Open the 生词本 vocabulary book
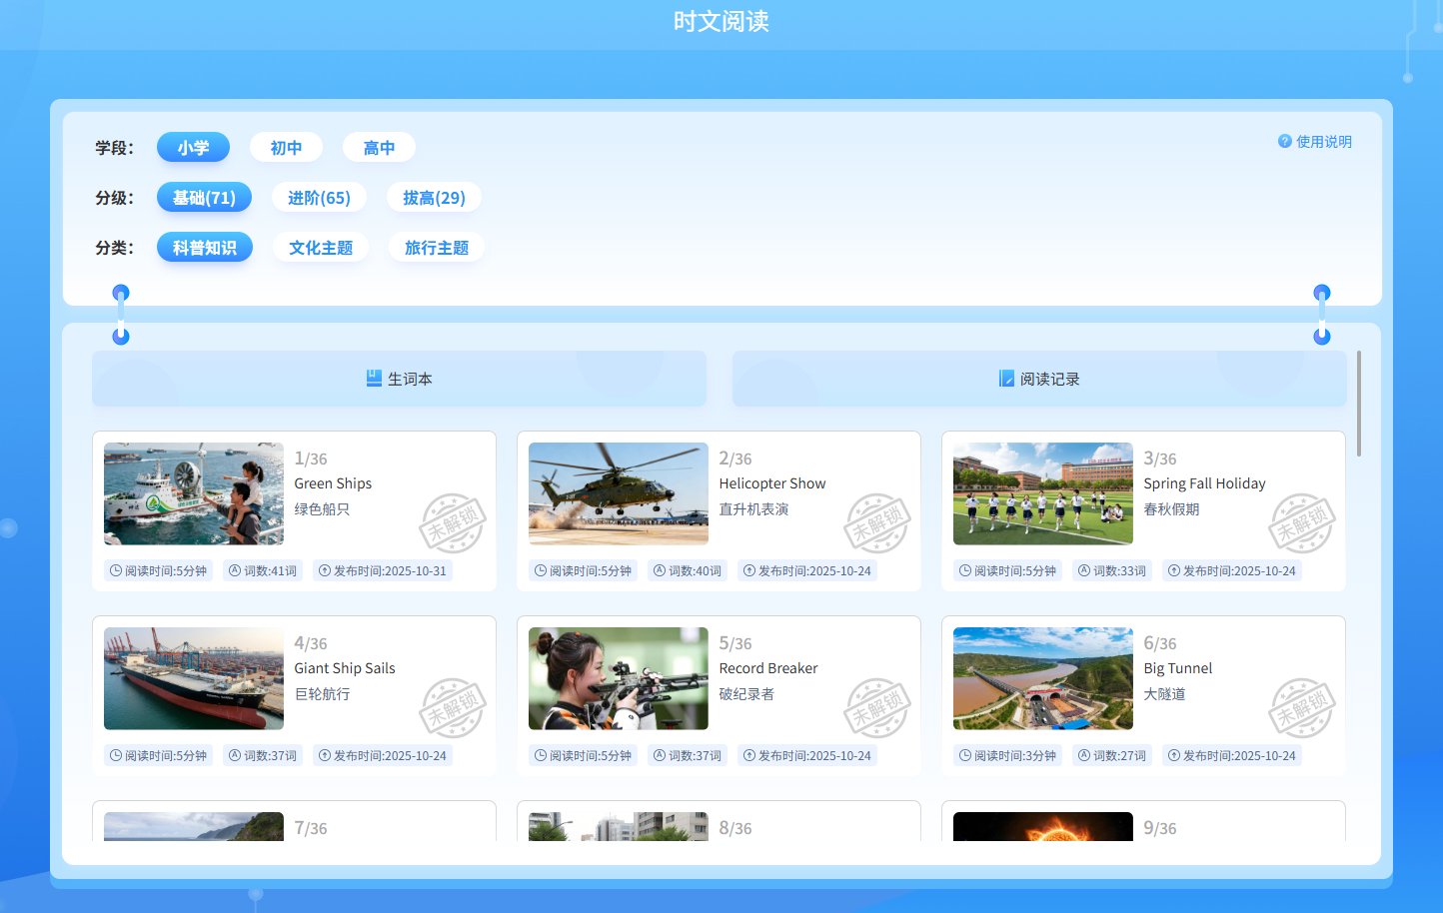The height and width of the screenshot is (913, 1443). coord(400,379)
